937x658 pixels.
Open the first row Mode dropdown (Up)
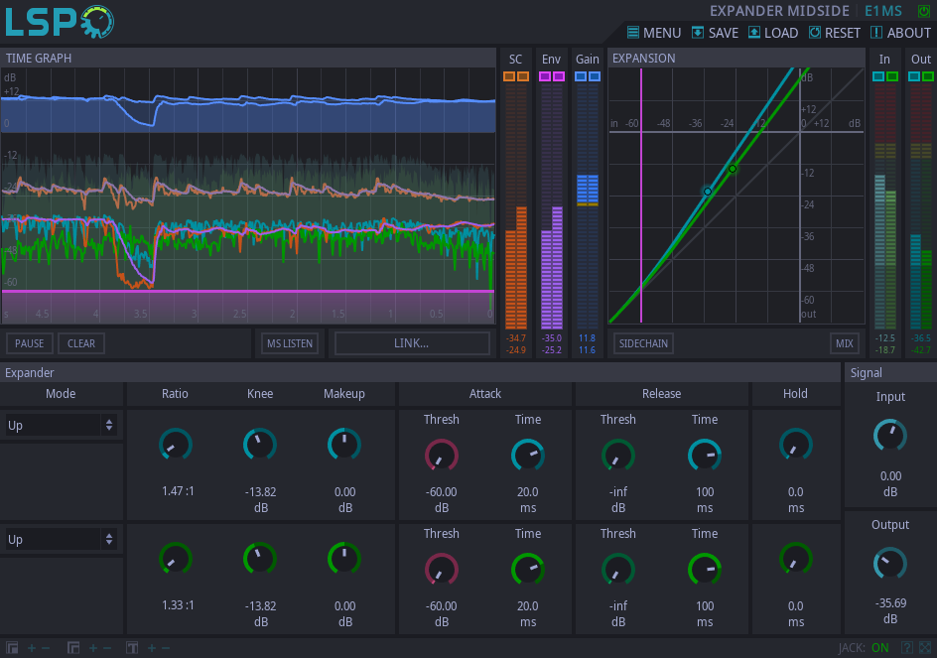pyautogui.click(x=60, y=426)
